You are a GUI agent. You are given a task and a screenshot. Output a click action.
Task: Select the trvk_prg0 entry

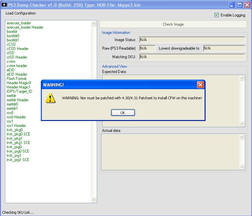tap(14, 147)
